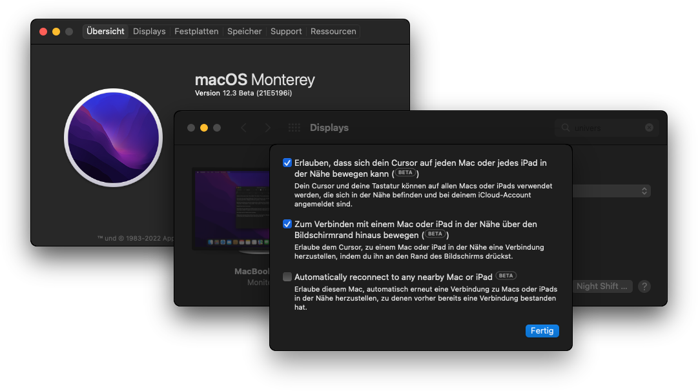The height and width of the screenshot is (391, 698).
Task: Click the search field containing 'univers'
Action: coord(607,128)
